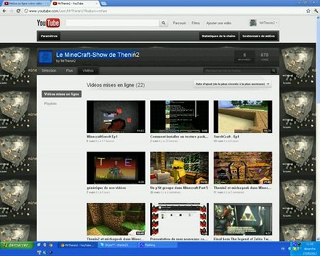Expand the MrThenin2 account dropdown

point(268,23)
